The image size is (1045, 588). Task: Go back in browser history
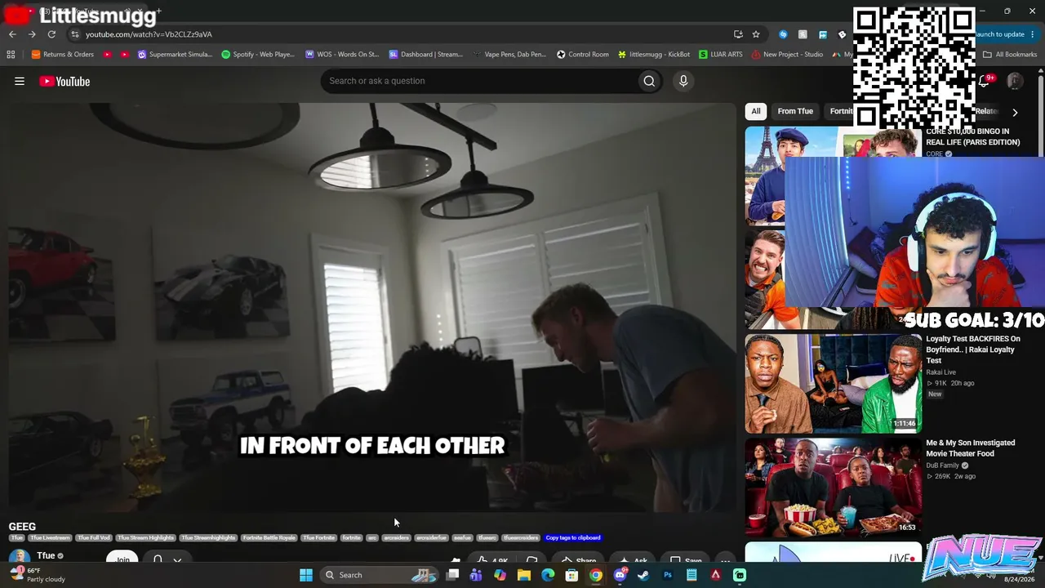12,34
